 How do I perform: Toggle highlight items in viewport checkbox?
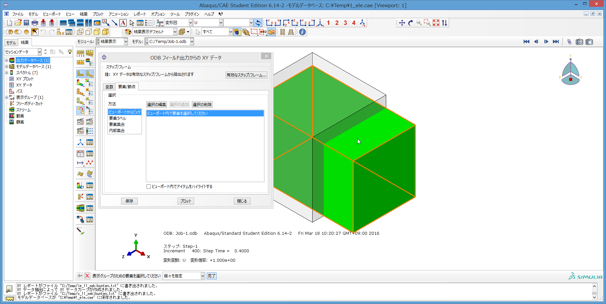[148, 187]
